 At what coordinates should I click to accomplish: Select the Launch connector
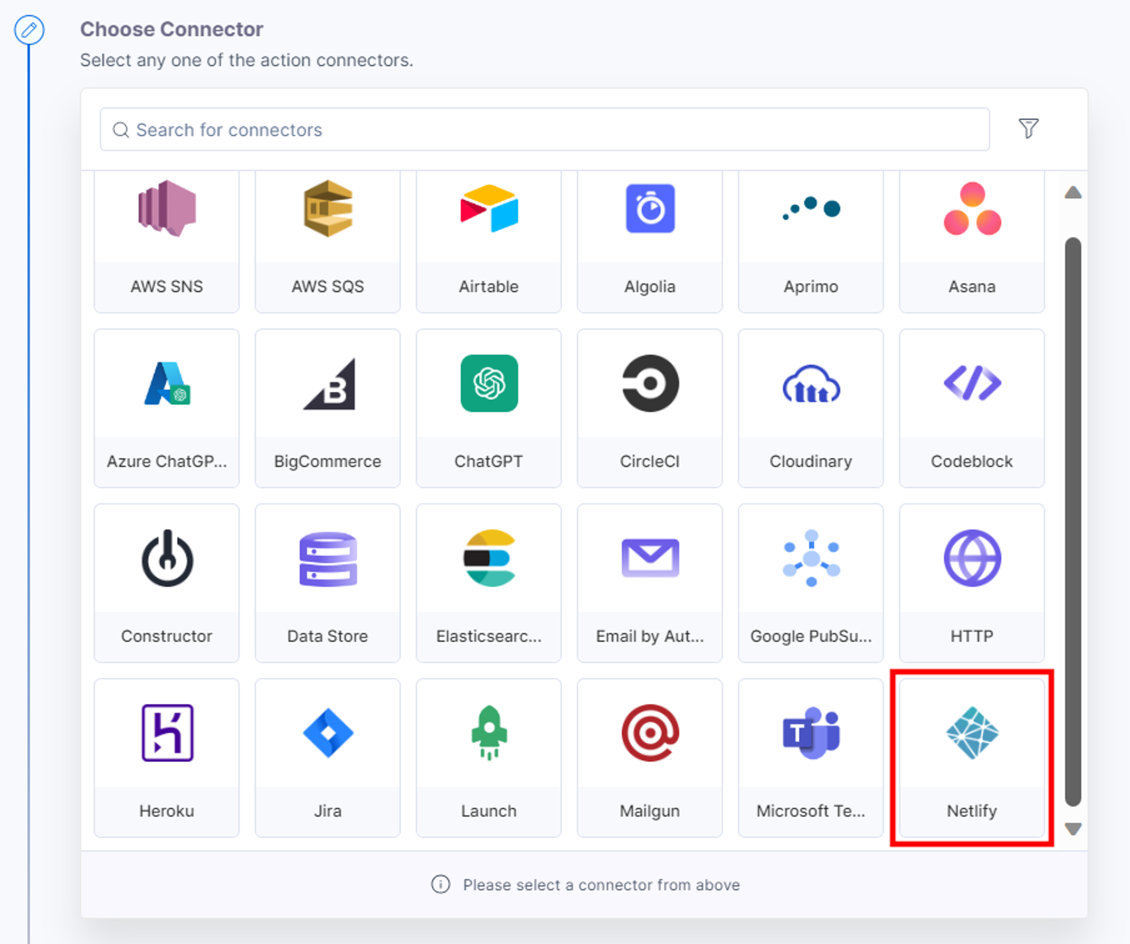488,758
